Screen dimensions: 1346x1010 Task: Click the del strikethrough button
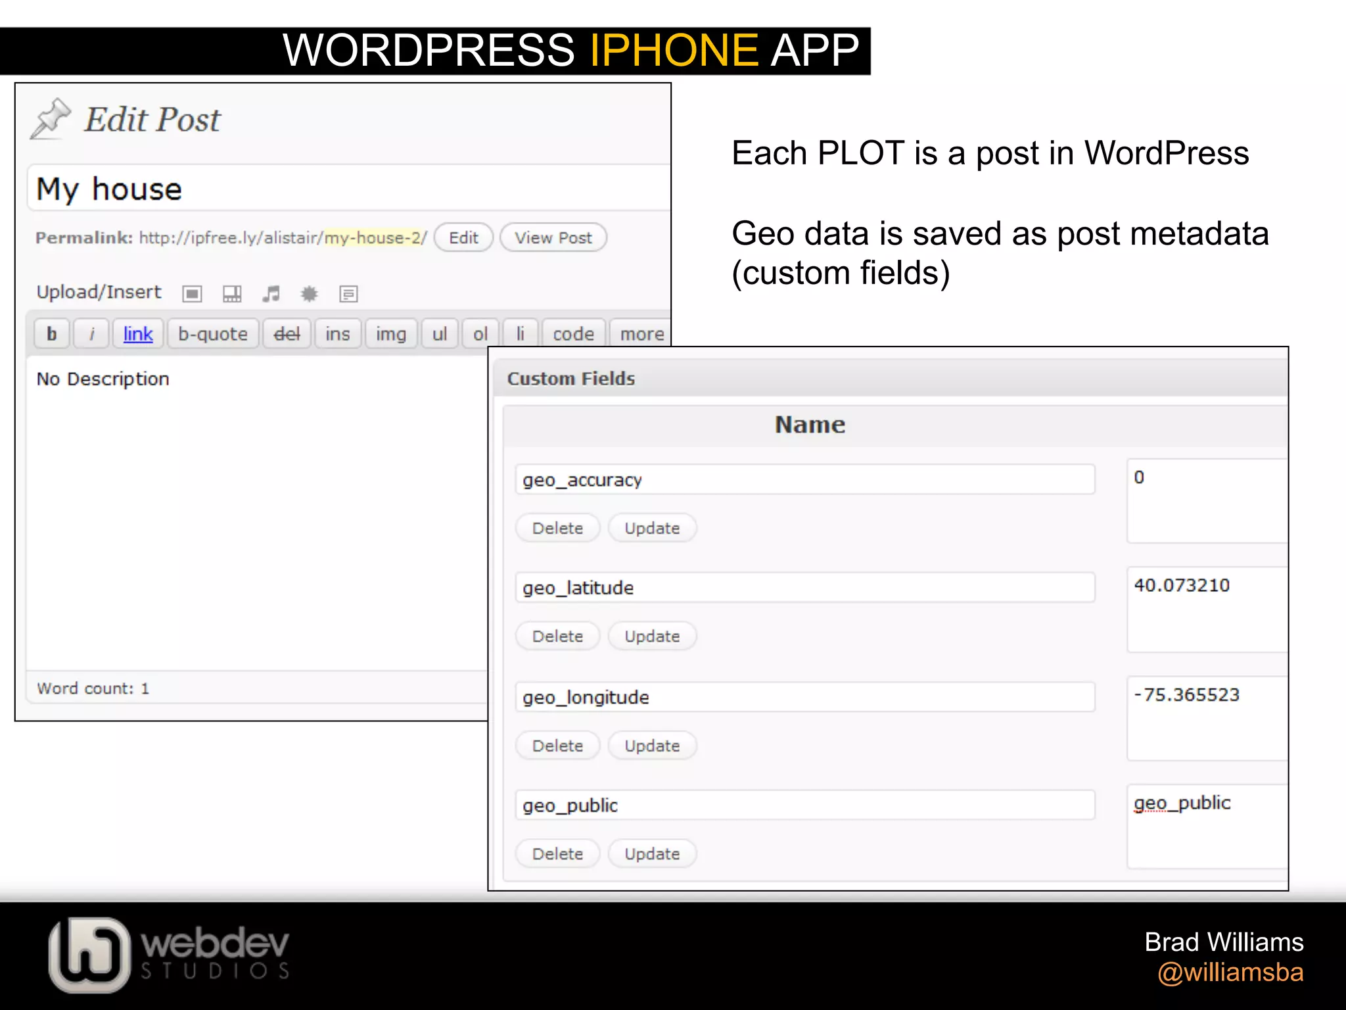tap(287, 334)
